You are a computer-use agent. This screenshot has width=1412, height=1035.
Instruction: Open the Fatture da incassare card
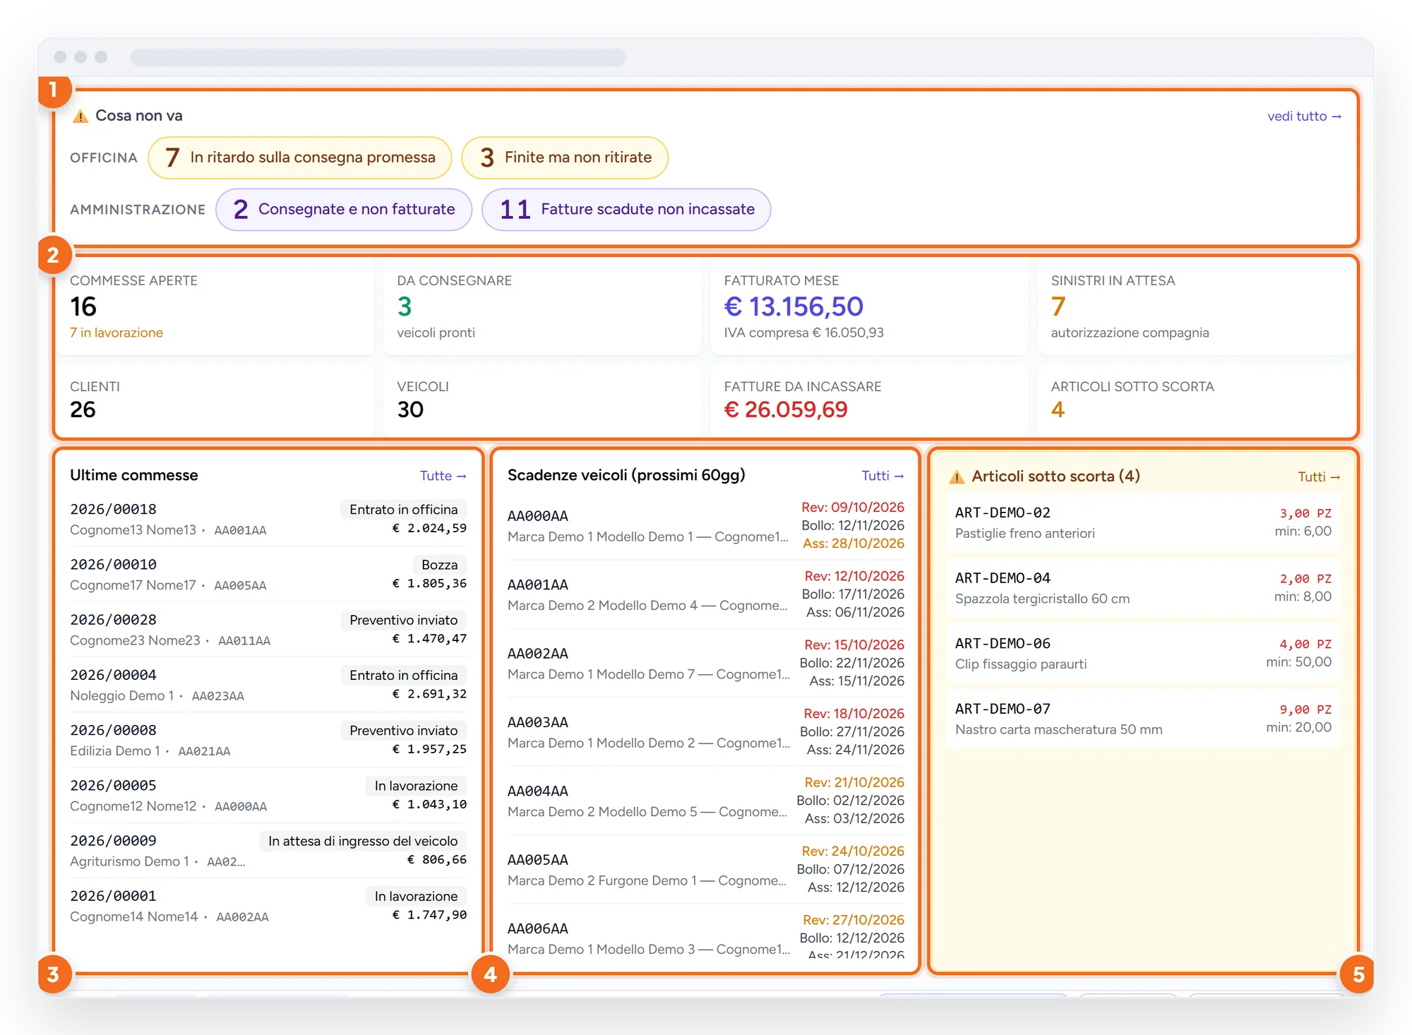tap(868, 400)
